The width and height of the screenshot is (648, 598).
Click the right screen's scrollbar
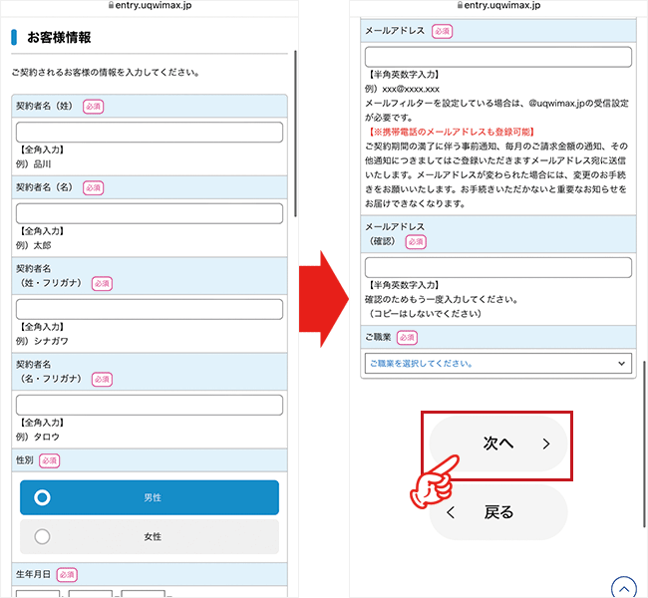tap(644, 445)
